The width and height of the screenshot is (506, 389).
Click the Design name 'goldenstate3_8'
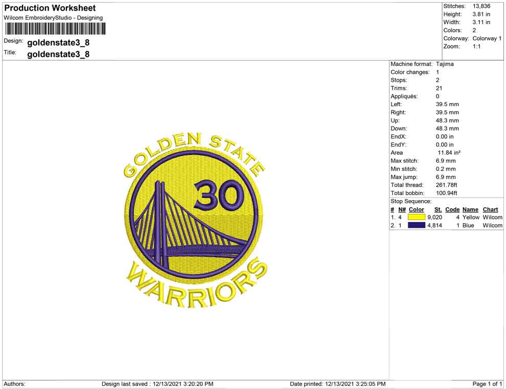pos(58,42)
